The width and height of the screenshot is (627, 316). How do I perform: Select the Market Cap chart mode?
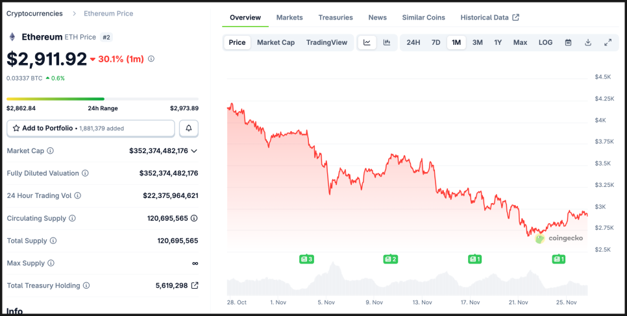click(276, 43)
